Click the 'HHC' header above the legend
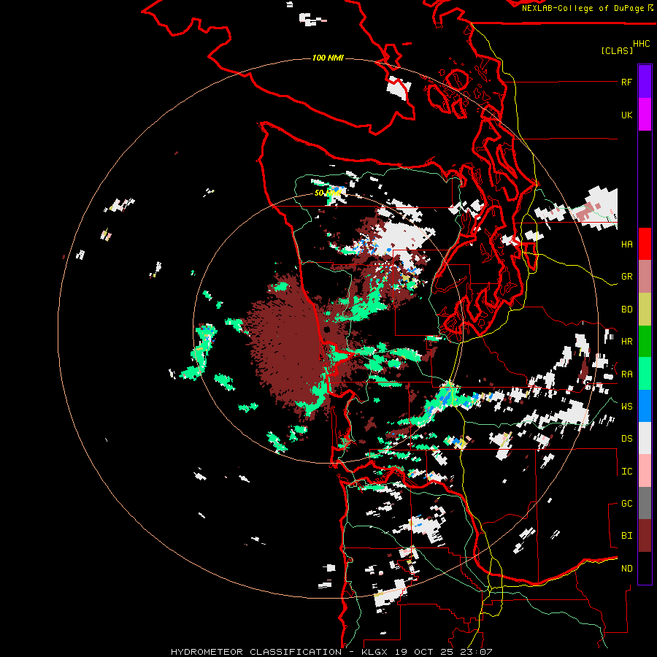657x657 pixels. (641, 44)
